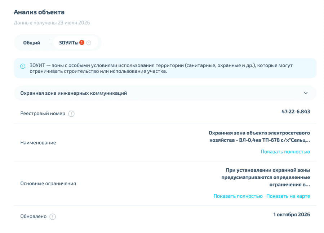Click the Данные получены 23 июля 2026 text
The height and width of the screenshot is (233, 324).
pyautogui.click(x=52, y=23)
